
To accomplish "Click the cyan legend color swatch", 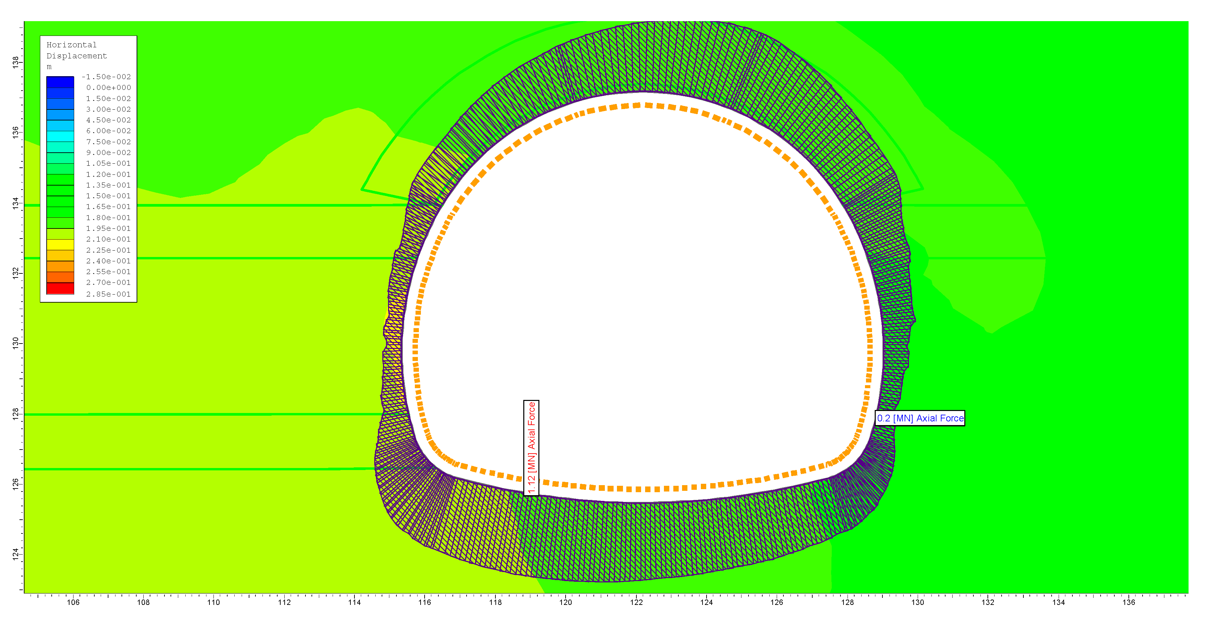I will pos(60,136).
